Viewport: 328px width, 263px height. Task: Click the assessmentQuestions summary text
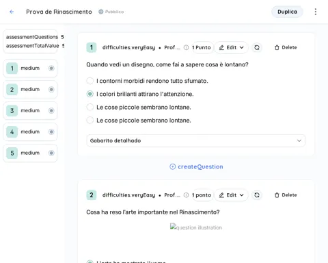(32, 37)
